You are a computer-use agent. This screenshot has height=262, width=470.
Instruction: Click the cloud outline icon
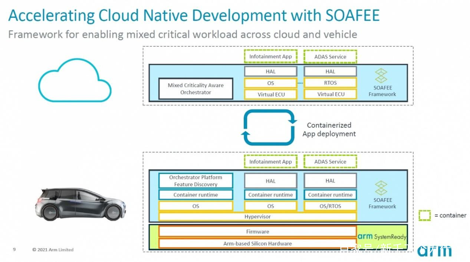[x=75, y=80]
